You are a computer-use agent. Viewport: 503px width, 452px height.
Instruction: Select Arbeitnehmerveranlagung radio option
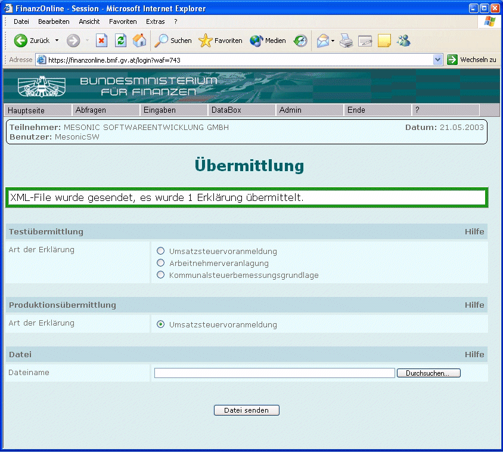tap(161, 263)
